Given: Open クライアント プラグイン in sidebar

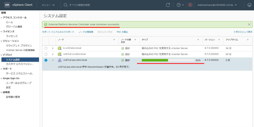Looking at the screenshot, I should click(19, 46).
